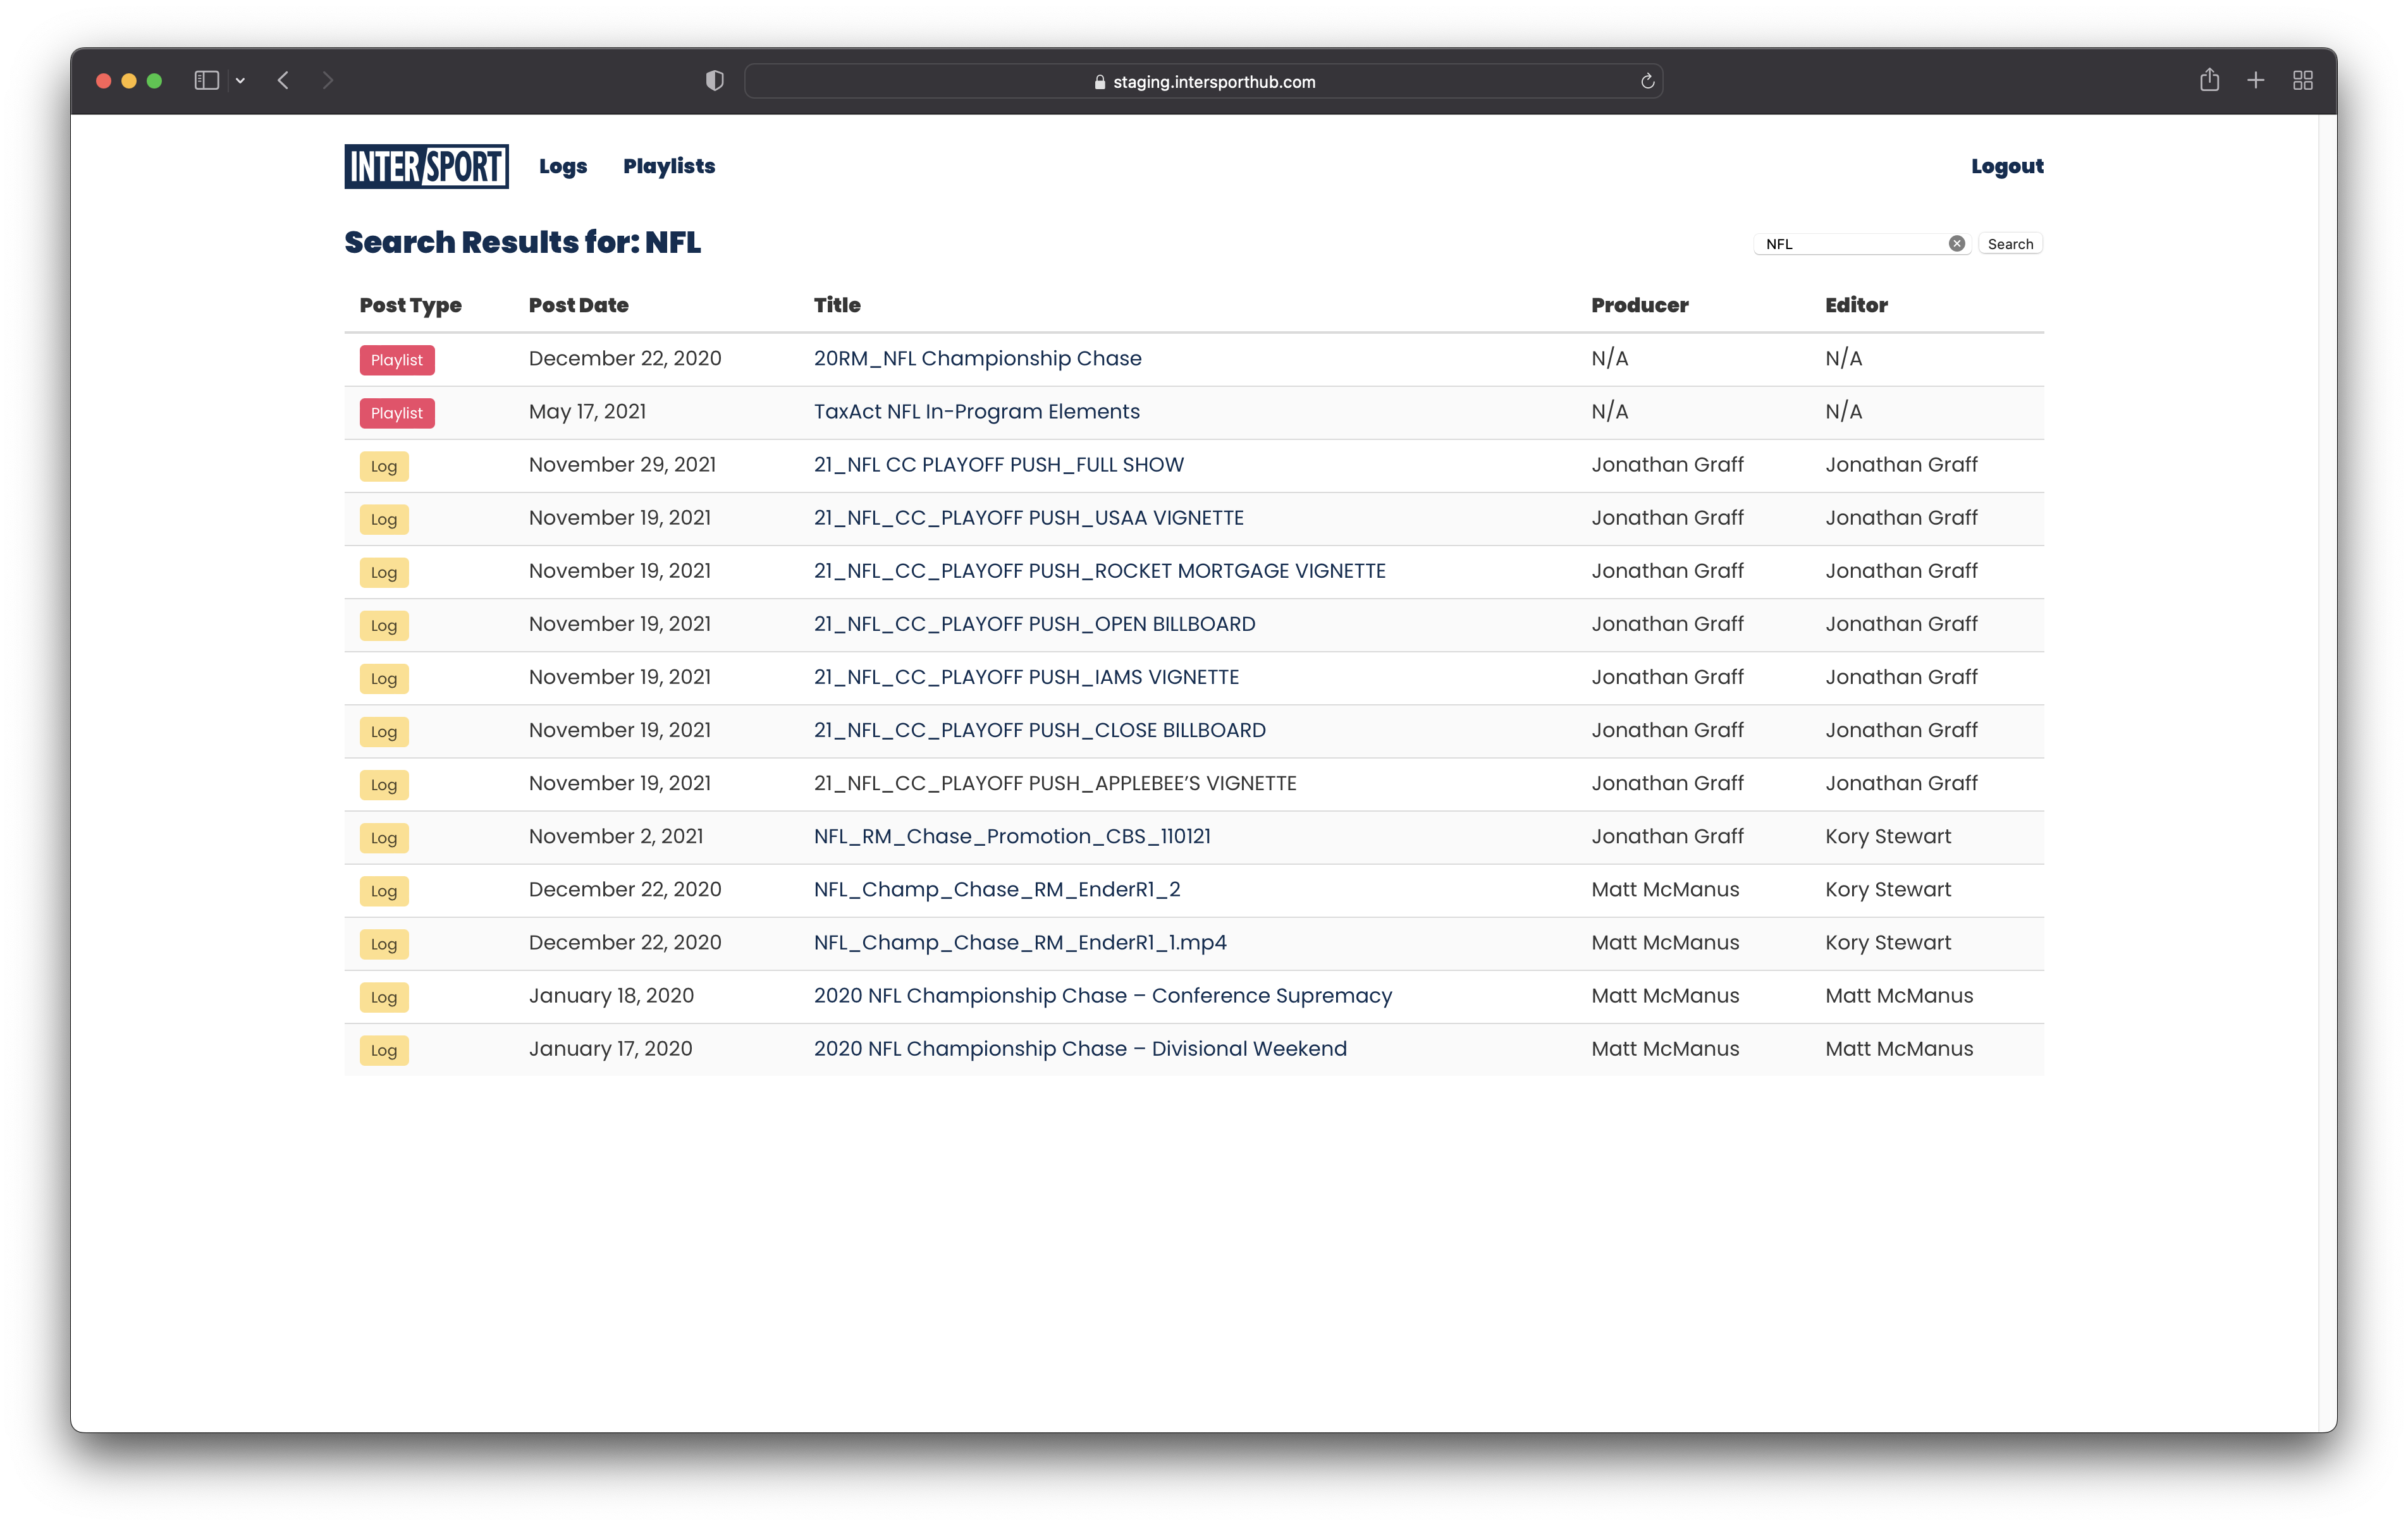This screenshot has height=1526, width=2408.
Task: Show the tab overview grid icon
Action: [x=2303, y=81]
